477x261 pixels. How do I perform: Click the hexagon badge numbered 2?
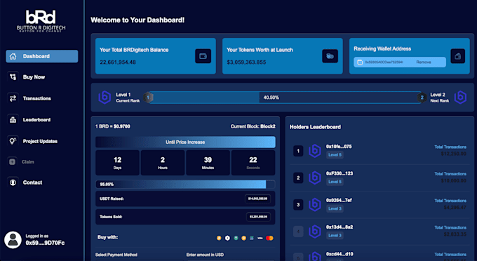click(x=422, y=98)
